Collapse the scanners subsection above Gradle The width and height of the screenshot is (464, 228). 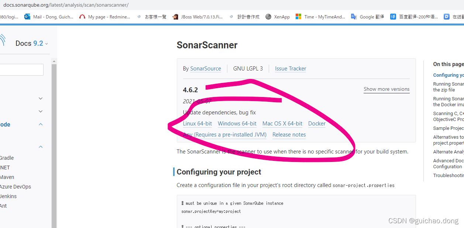[x=41, y=147]
